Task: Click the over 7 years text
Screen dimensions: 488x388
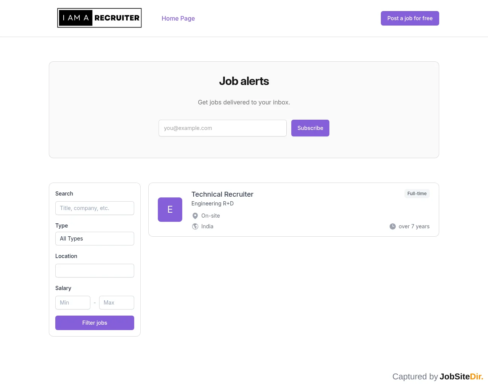Action: coord(414,226)
